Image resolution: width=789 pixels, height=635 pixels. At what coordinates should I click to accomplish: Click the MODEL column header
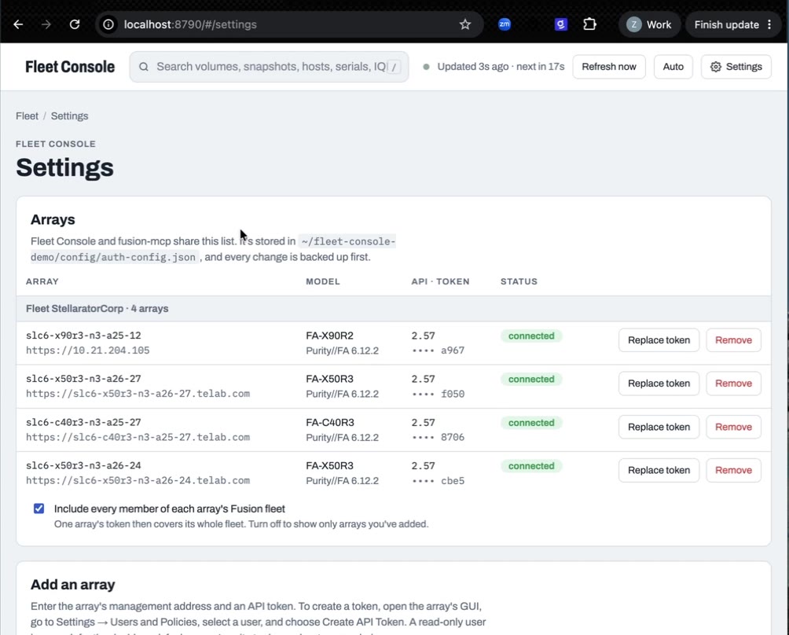[x=322, y=281]
